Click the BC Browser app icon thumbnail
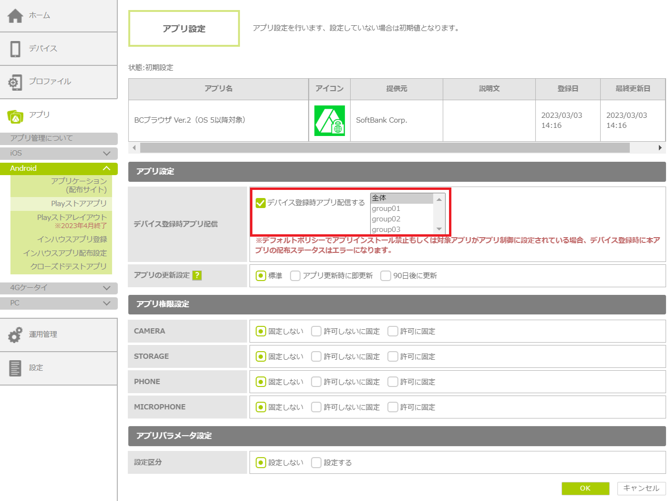Image resolution: width=668 pixels, height=501 pixels. [x=329, y=121]
